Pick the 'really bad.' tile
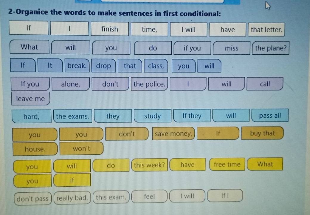 pyautogui.click(x=72, y=198)
